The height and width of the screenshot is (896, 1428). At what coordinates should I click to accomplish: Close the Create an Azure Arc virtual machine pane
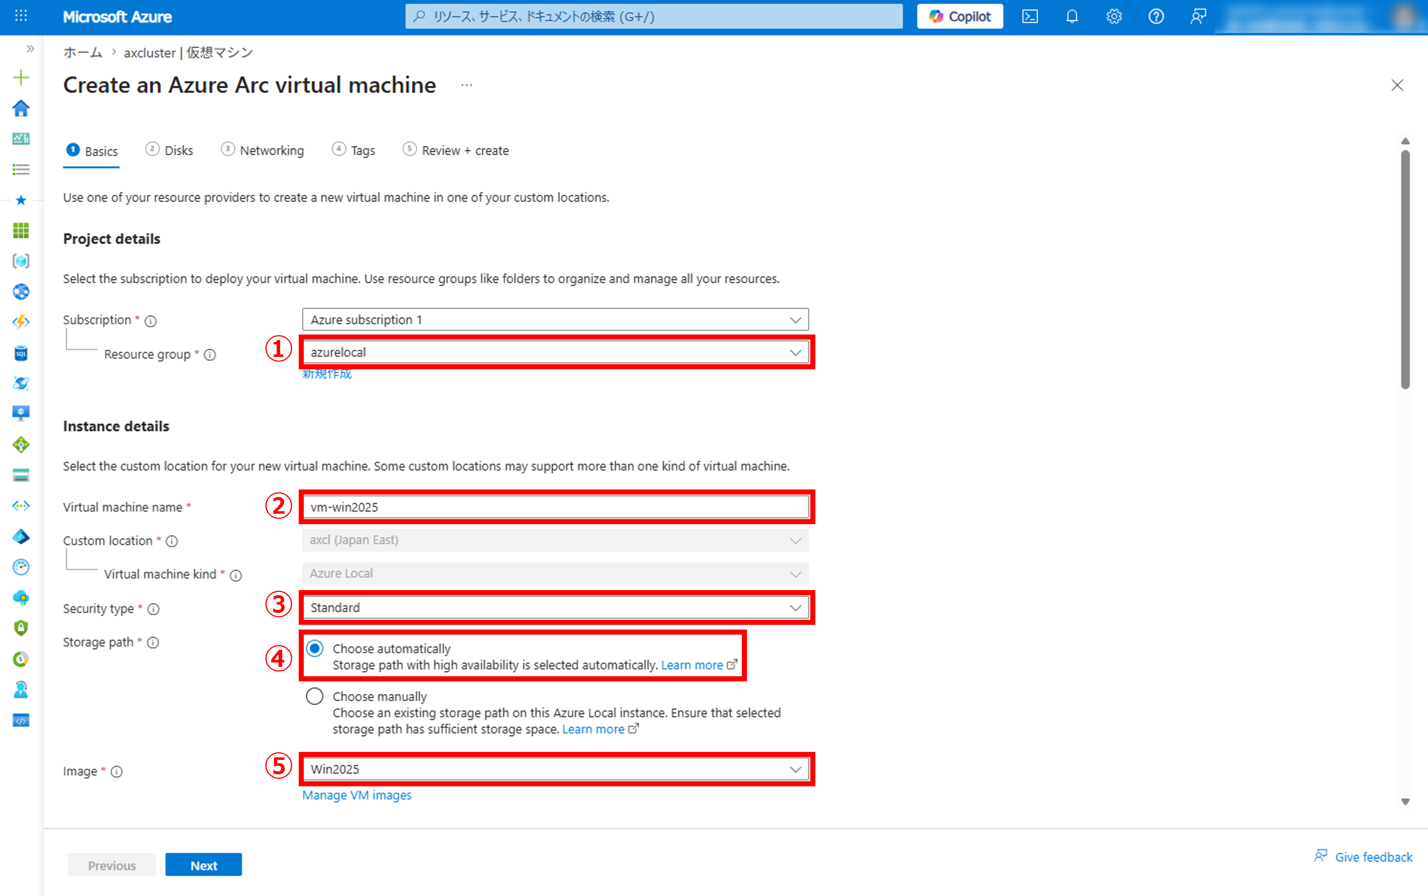point(1397,85)
